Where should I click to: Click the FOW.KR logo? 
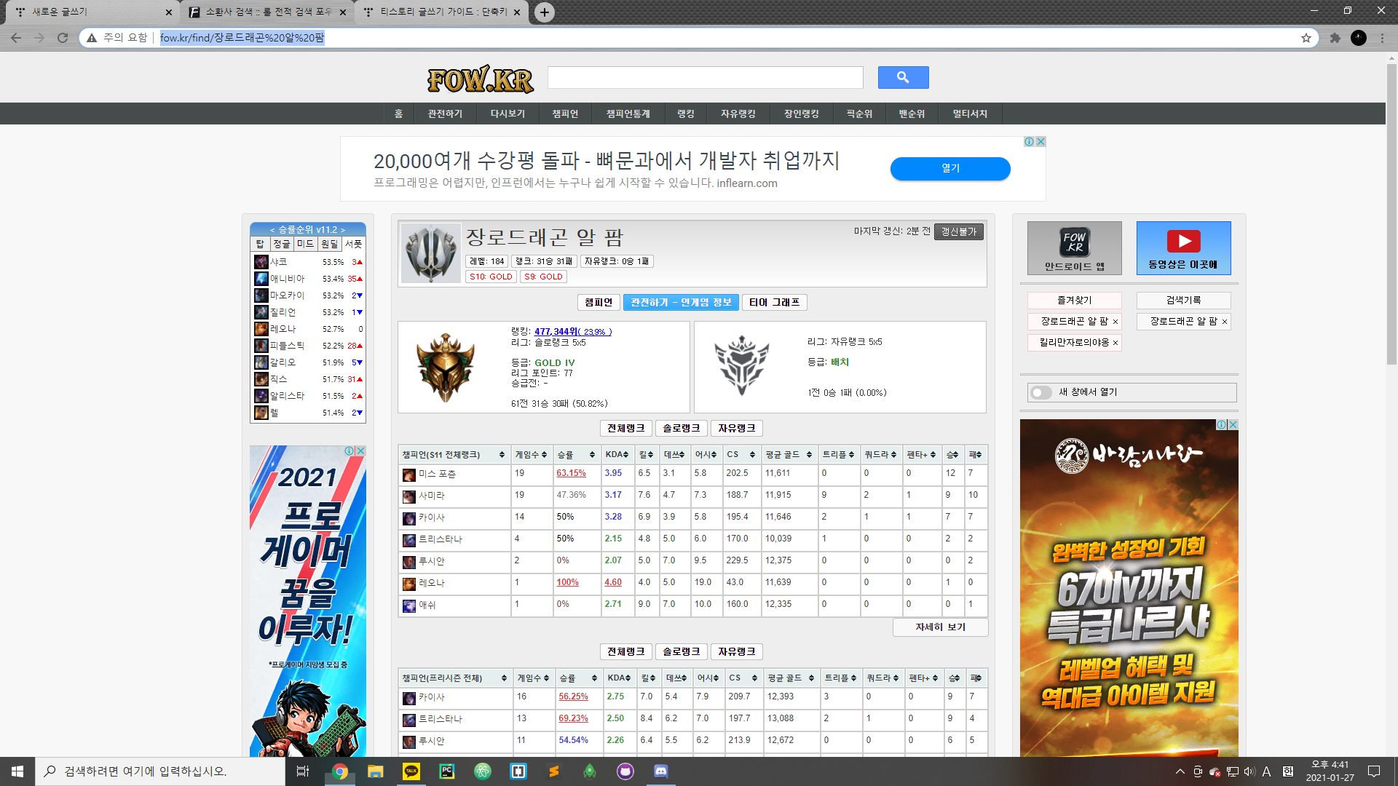coord(480,79)
